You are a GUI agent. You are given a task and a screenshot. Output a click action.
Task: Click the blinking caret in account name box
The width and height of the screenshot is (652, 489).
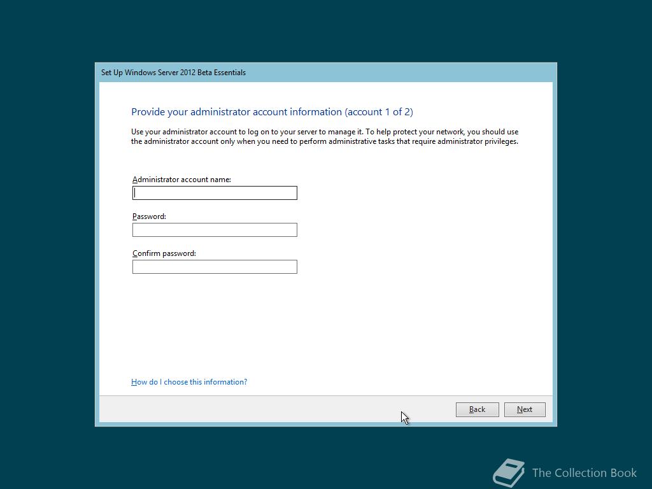click(x=135, y=193)
